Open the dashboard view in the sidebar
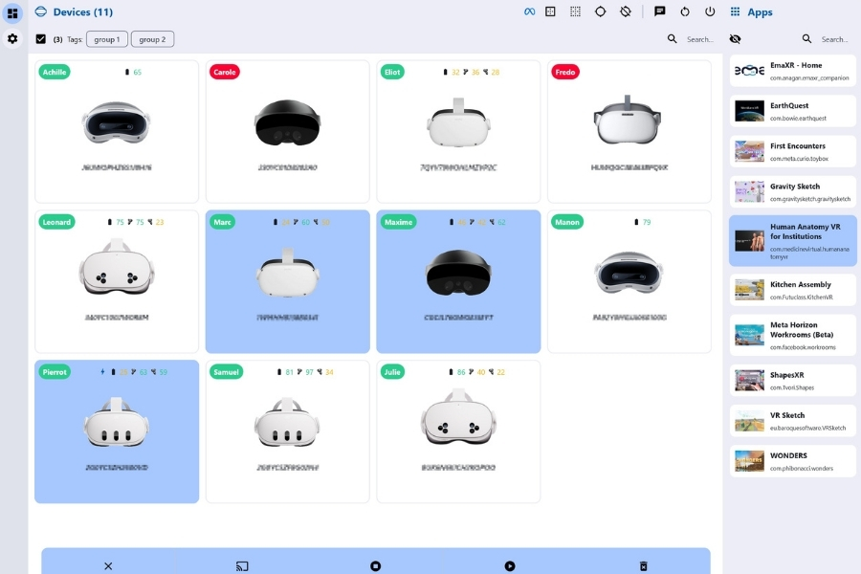Screen dimensions: 861x574 (12, 12)
